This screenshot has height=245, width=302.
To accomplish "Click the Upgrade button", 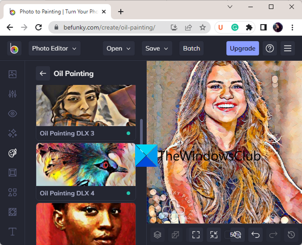I will coord(242,48).
